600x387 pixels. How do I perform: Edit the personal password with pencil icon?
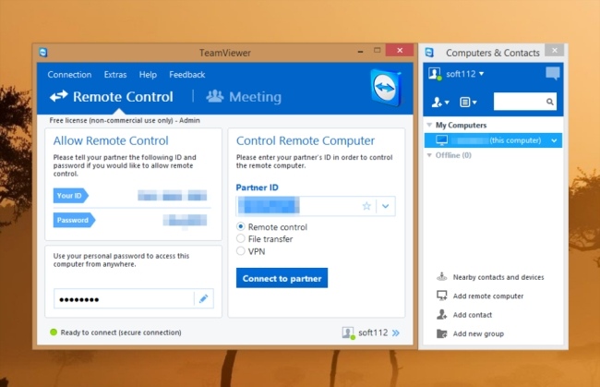point(204,298)
